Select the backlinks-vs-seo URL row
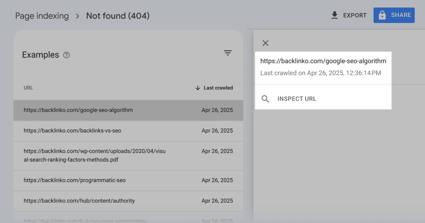 pos(72,131)
